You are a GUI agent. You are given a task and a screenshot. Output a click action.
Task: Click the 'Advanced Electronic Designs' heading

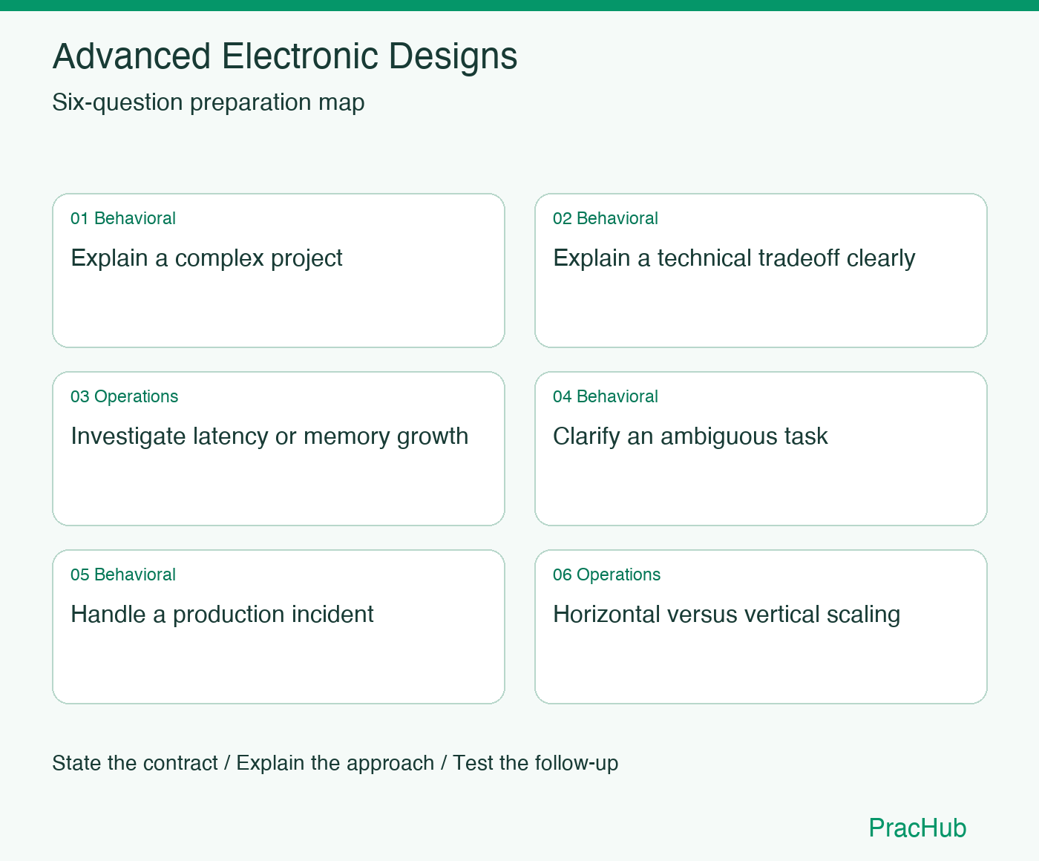[285, 56]
